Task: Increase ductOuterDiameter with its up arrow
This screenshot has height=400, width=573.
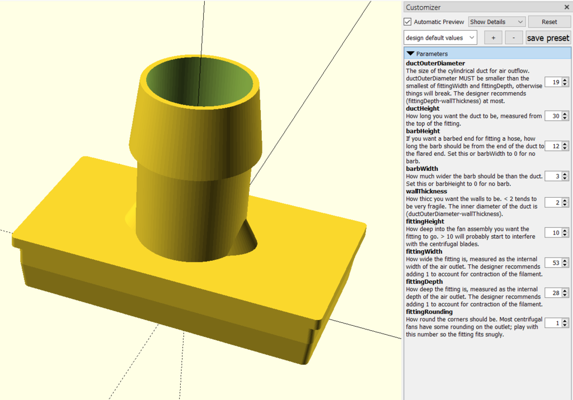Action: 563,79
